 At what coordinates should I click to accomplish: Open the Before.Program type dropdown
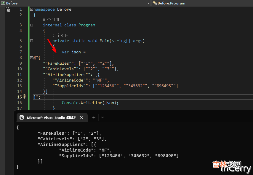(x=201, y=3)
